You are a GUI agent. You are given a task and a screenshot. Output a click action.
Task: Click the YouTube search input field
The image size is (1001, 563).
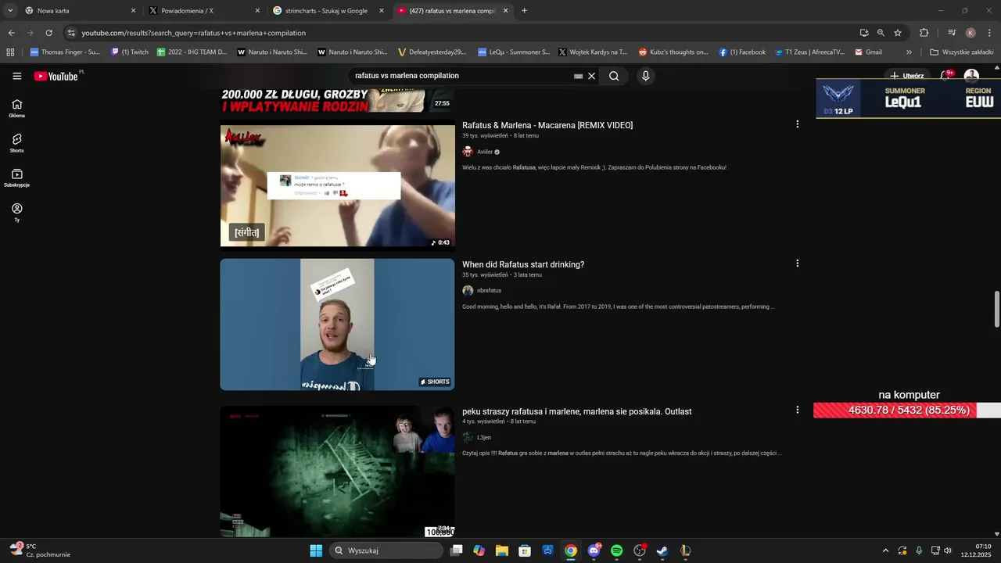(x=461, y=76)
